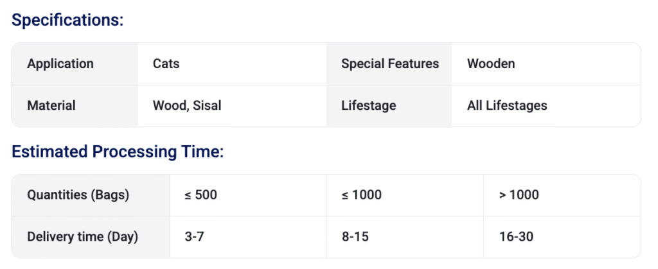Click the 16-30 delivery time cell
The height and width of the screenshot is (269, 658).
coord(516,236)
